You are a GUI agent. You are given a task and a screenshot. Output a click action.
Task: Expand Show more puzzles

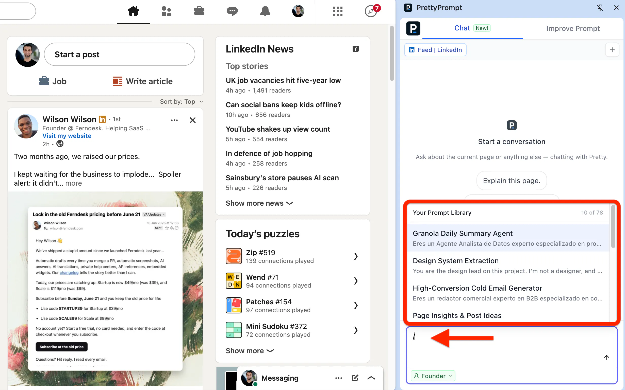click(x=250, y=351)
